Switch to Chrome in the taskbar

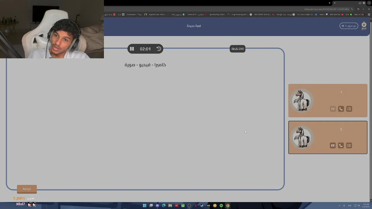pyautogui.click(x=228, y=206)
